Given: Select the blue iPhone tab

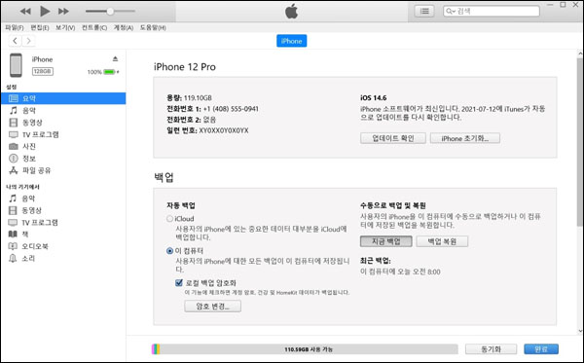Looking at the screenshot, I should 292,41.
